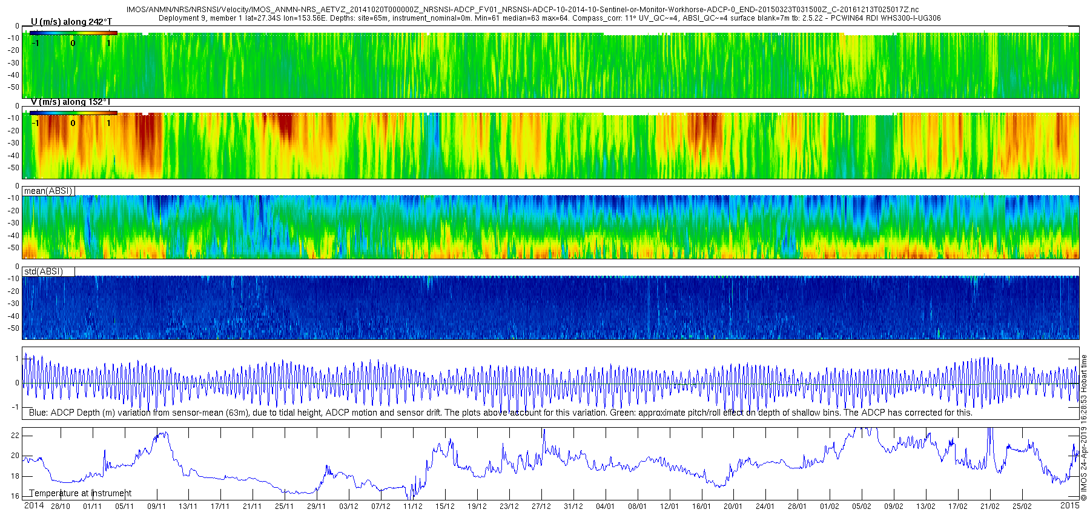
Task: Click the 'std(ABSI)' panel label
Action: (x=44, y=271)
